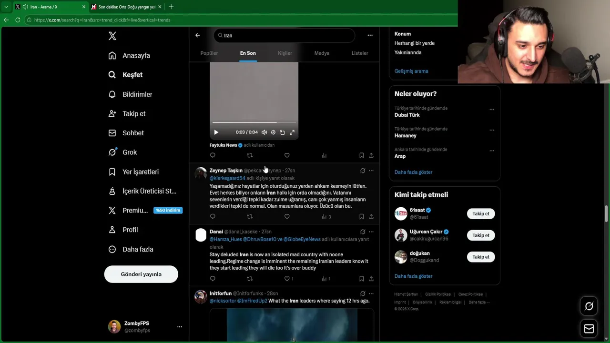The width and height of the screenshot is (610, 343).
Task: Open Takip et in sidebar
Action: [127, 113]
